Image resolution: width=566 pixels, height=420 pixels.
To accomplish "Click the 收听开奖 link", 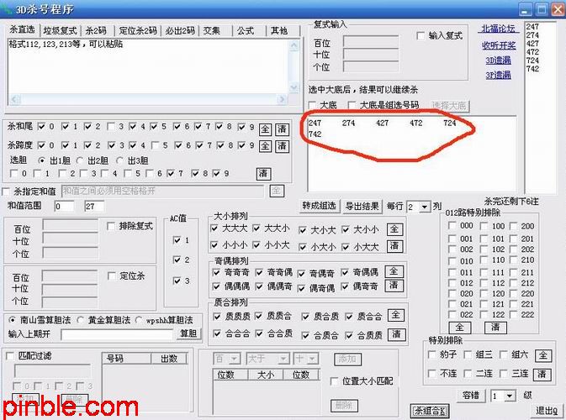I will pos(497,45).
